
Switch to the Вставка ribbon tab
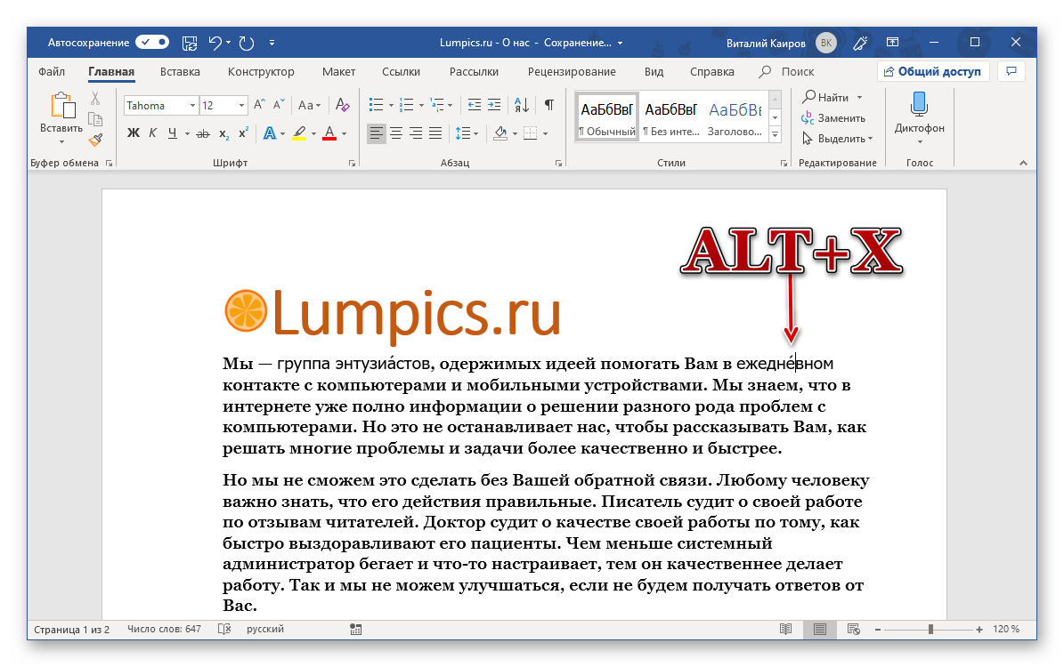point(179,71)
